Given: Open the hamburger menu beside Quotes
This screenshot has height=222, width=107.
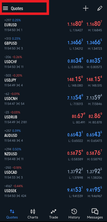Looking at the screenshot, I should click(x=5, y=8).
